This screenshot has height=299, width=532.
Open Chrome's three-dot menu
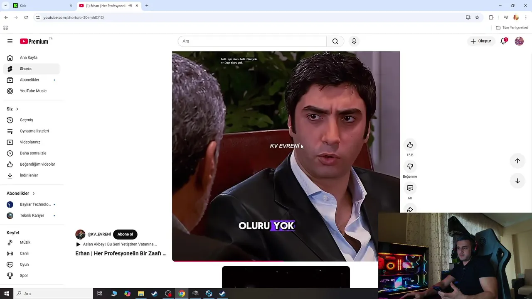pos(526,17)
